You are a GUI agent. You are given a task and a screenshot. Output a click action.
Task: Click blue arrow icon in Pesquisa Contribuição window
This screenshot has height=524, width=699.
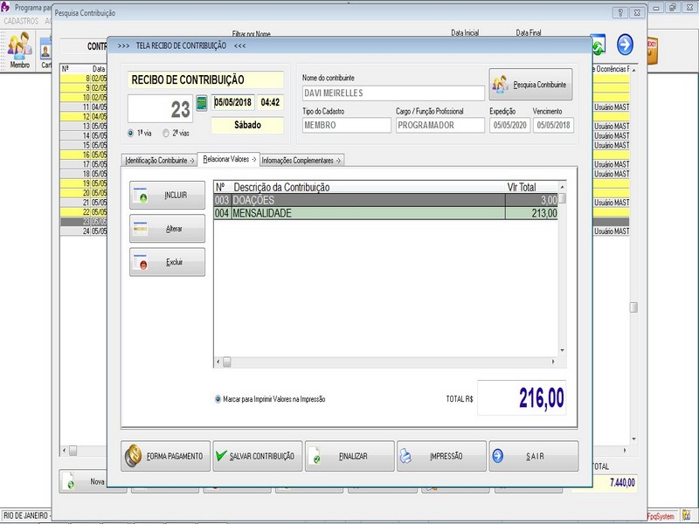pyautogui.click(x=625, y=45)
